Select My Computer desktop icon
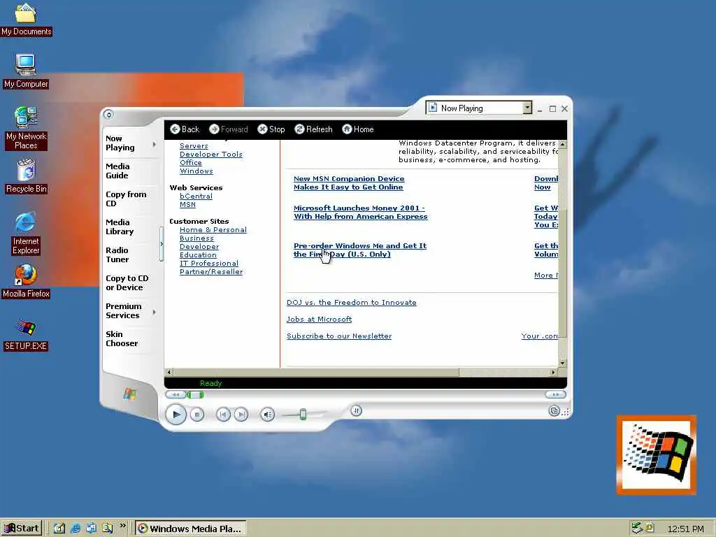 26,72
